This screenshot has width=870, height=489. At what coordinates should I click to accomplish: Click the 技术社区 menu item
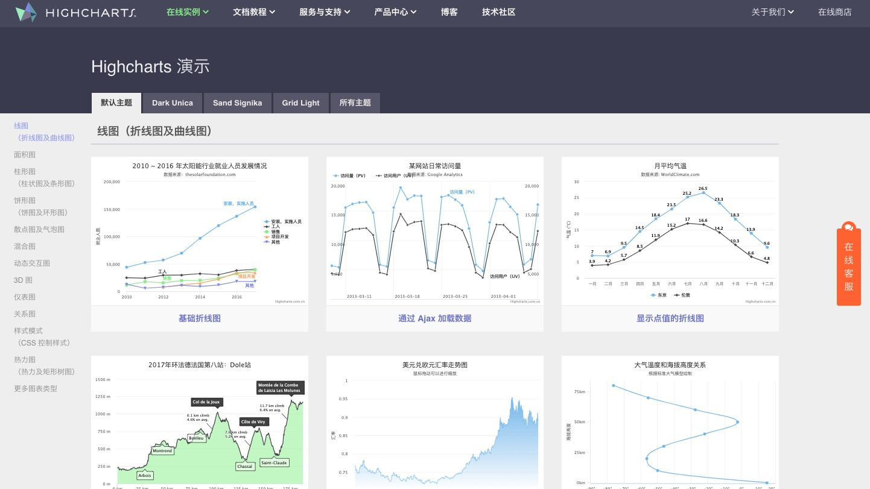pyautogui.click(x=498, y=11)
